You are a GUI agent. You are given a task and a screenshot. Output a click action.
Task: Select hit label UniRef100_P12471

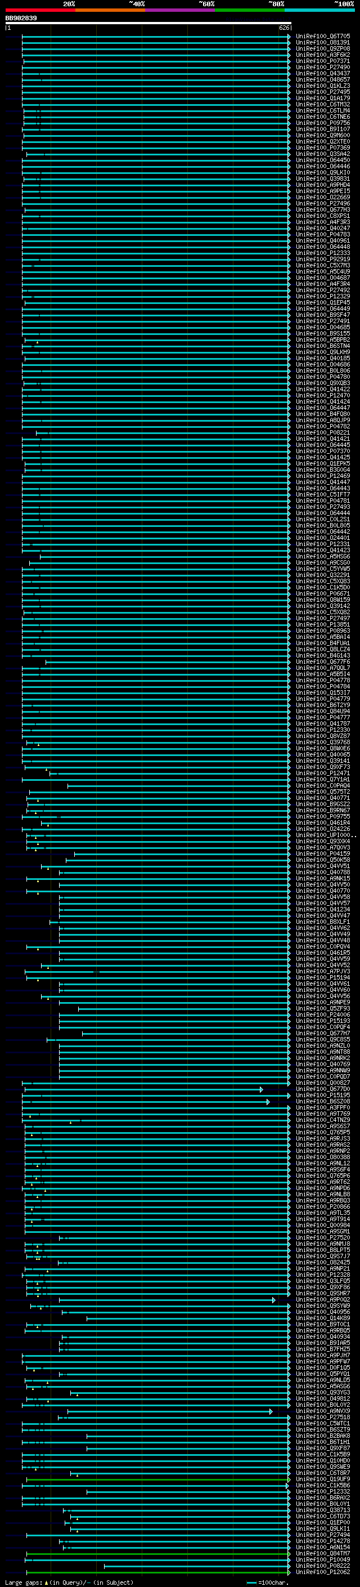pos(323,772)
